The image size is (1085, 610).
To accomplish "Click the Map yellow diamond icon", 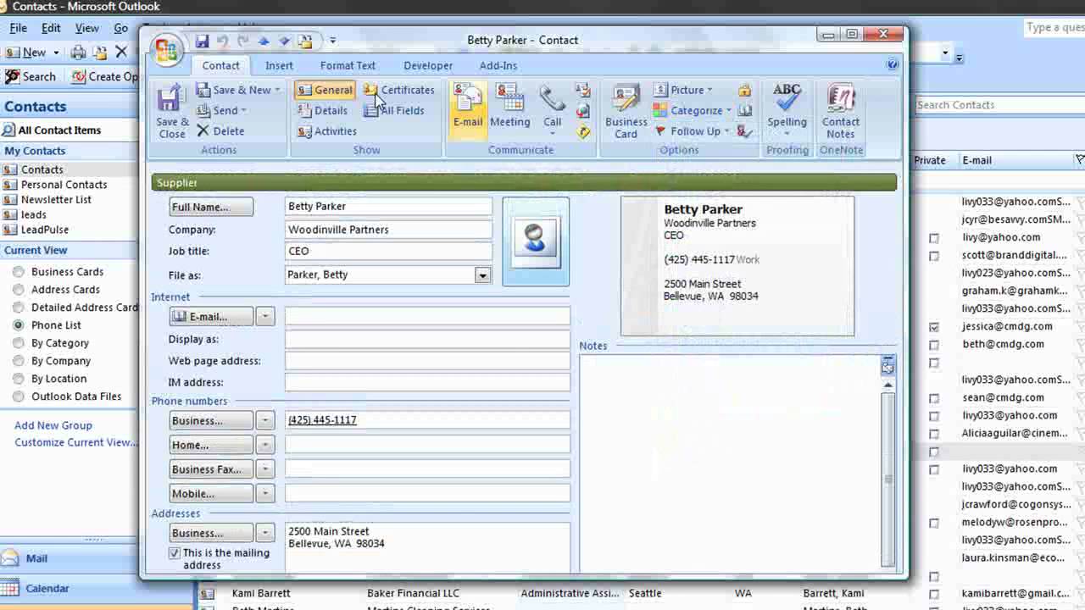I will coord(582,131).
